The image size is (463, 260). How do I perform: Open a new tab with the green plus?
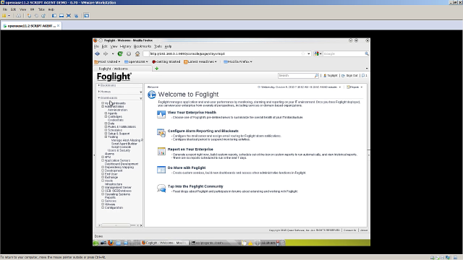pyautogui.click(x=156, y=69)
